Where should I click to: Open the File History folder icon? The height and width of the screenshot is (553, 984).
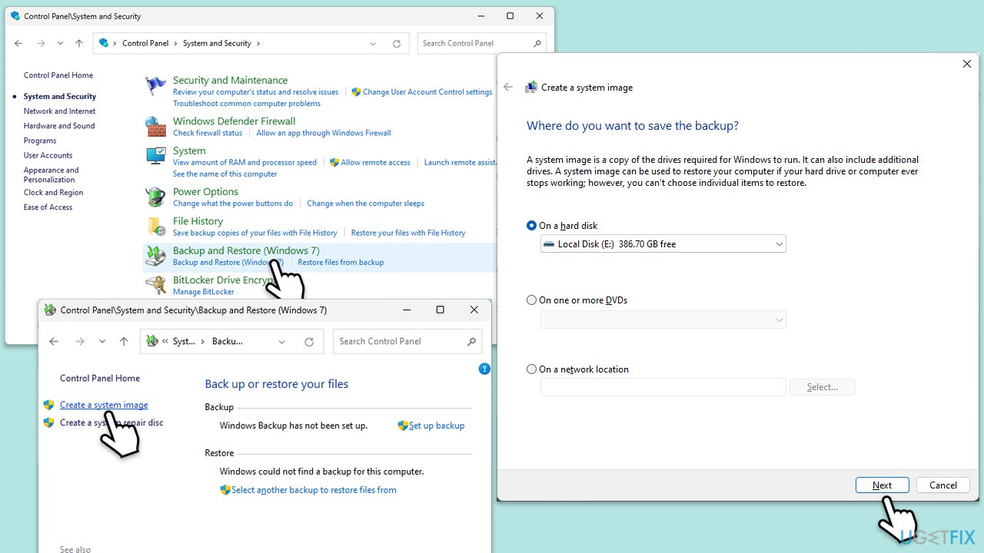pyautogui.click(x=155, y=226)
